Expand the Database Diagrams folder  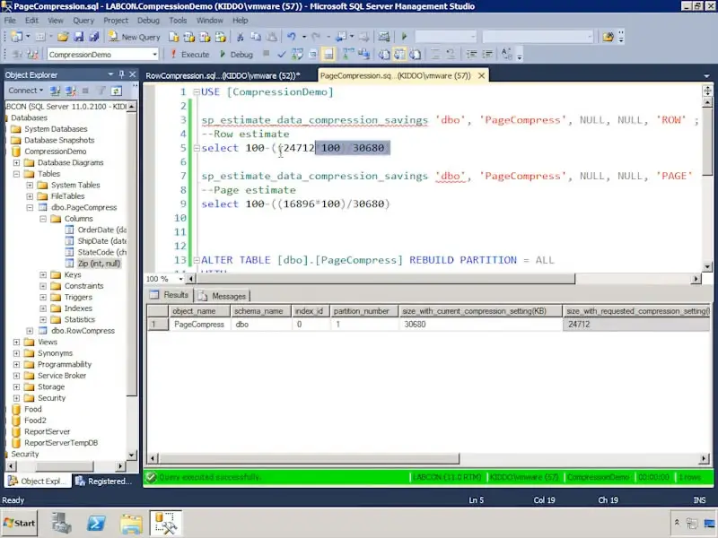tap(16, 162)
